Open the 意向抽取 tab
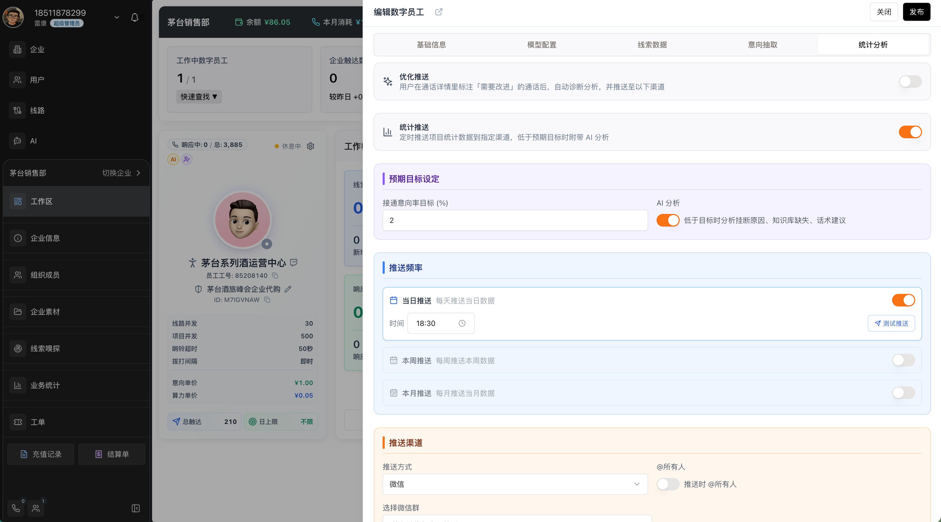This screenshot has width=941, height=522. point(762,45)
